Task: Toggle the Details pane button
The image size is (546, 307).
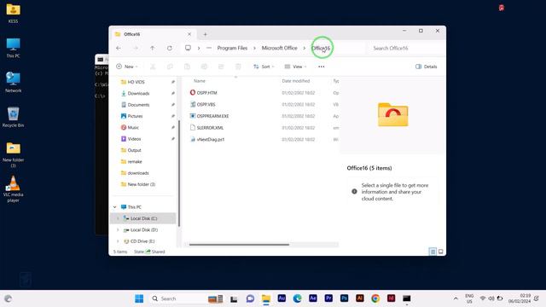Action: pos(426,67)
